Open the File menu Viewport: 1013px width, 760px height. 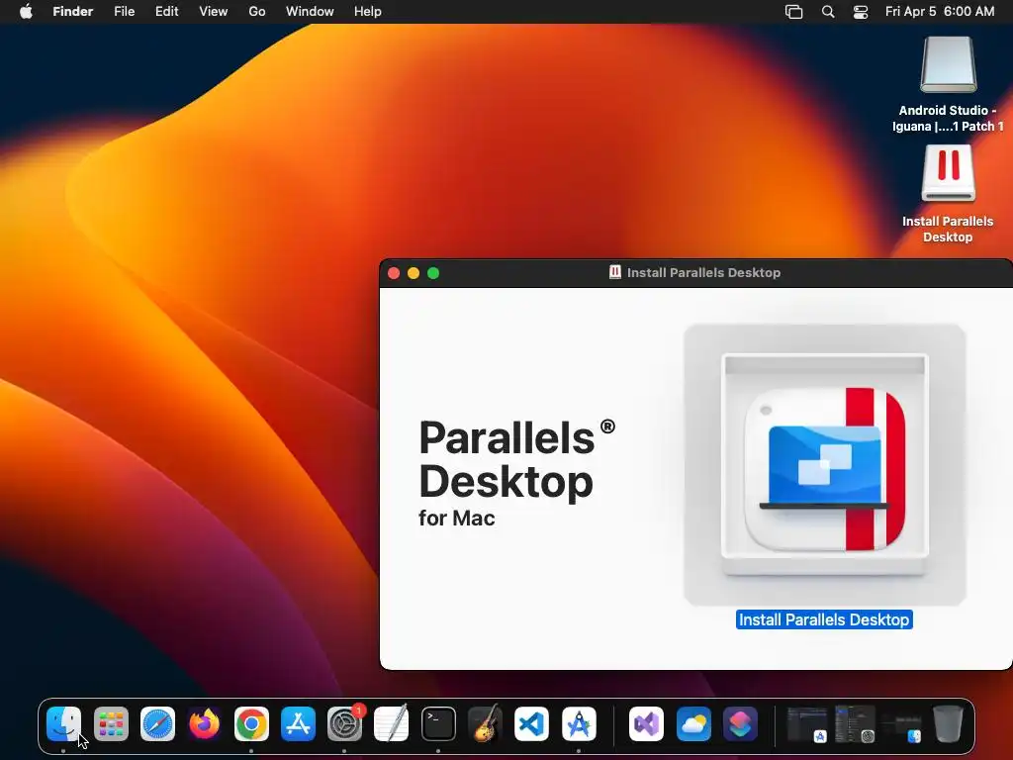(124, 12)
